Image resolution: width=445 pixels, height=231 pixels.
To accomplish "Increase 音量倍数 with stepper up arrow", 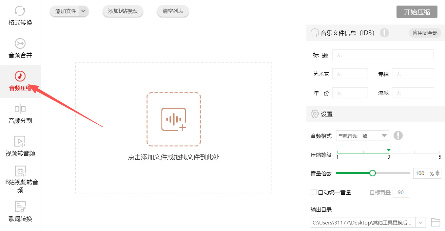I will pyautogui.click(x=438, y=171).
